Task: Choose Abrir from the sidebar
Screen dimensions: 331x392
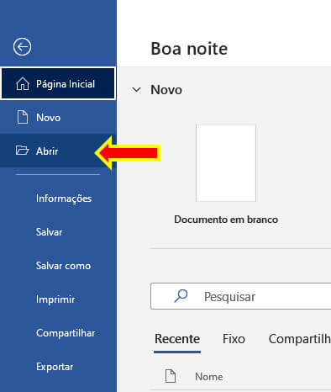Action: (58, 151)
